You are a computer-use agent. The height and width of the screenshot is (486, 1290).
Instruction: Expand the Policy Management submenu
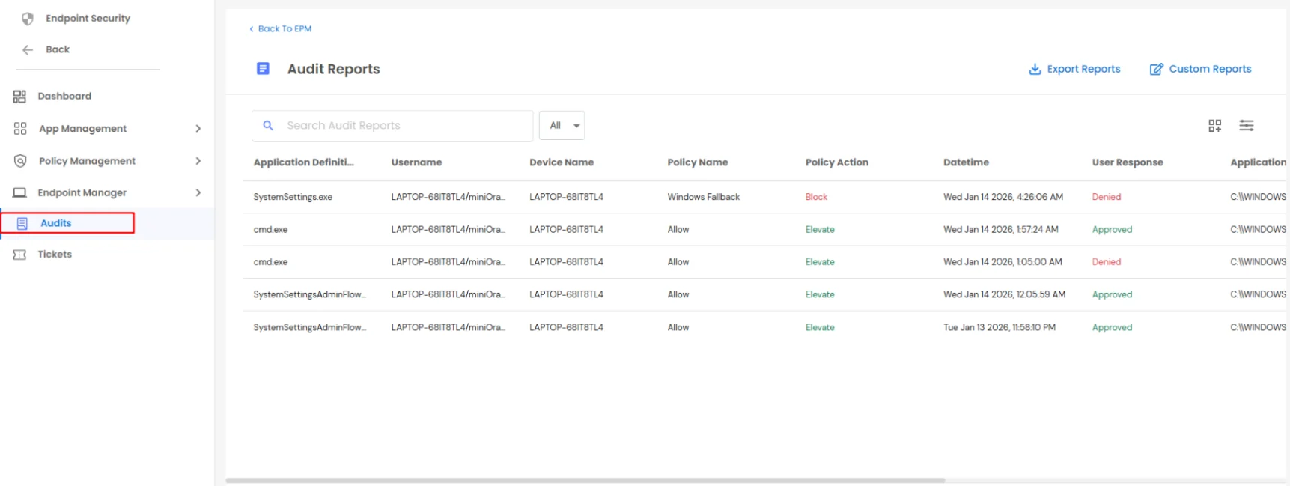click(198, 161)
